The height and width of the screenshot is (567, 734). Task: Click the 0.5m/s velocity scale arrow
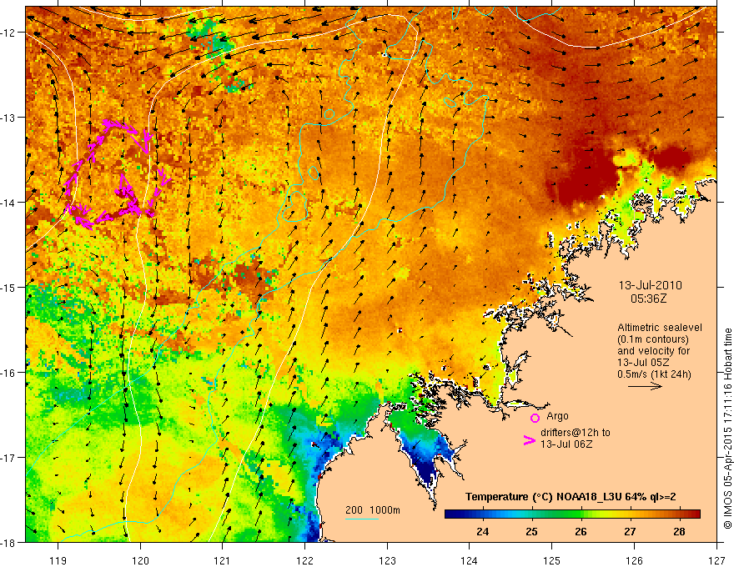(x=645, y=386)
